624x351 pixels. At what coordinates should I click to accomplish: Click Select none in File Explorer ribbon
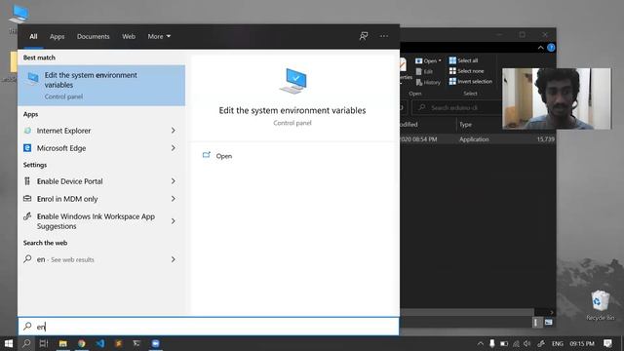pyautogui.click(x=466, y=71)
